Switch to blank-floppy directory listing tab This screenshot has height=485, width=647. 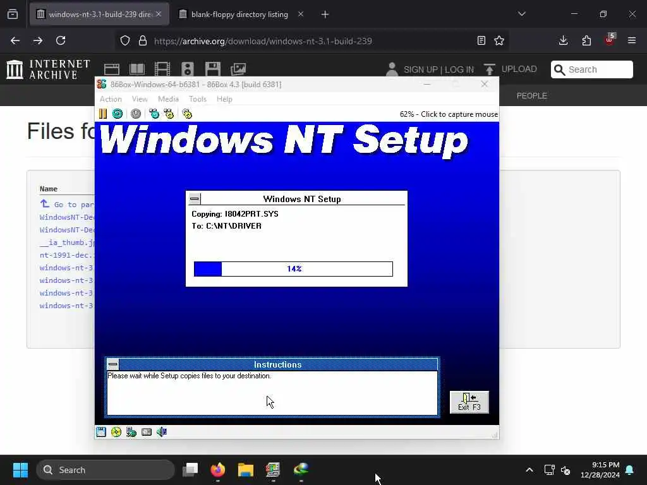pyautogui.click(x=239, y=15)
